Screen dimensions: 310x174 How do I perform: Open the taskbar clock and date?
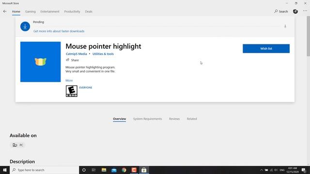tap(293, 170)
